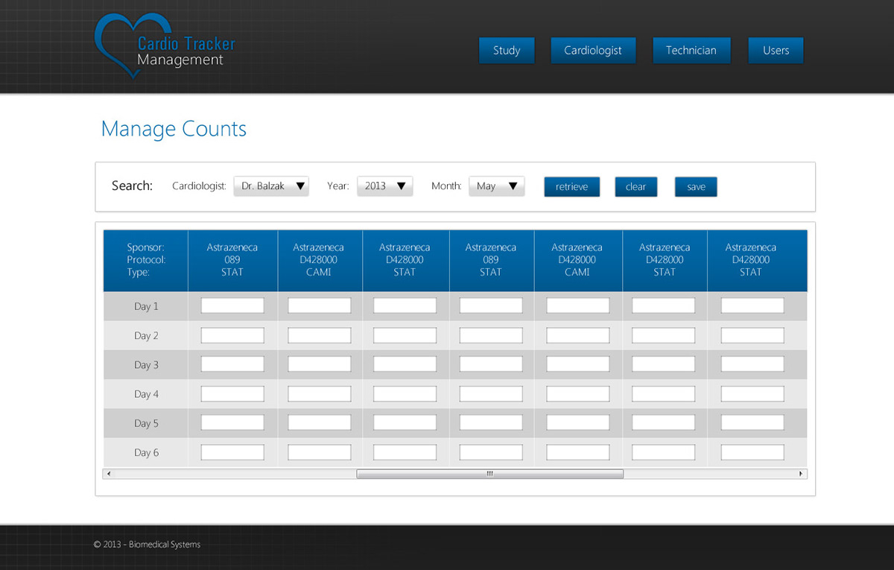Click the Day 3 row label

146,364
